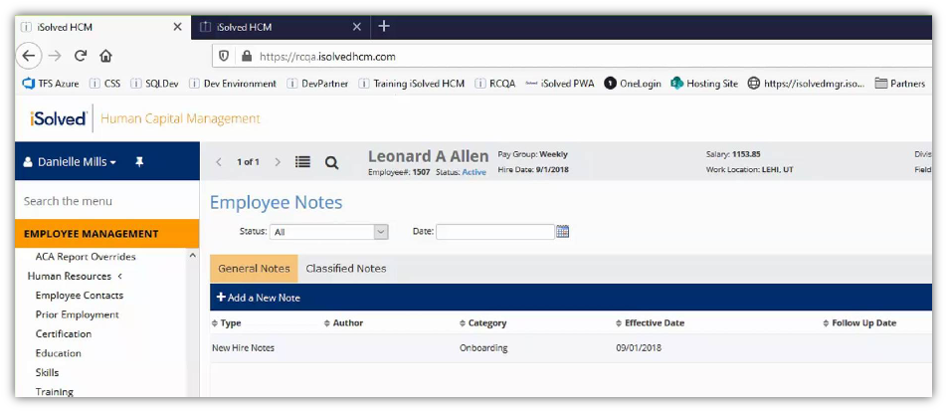947x412 pixels.
Task: Sort notes by Category column
Action: point(483,323)
